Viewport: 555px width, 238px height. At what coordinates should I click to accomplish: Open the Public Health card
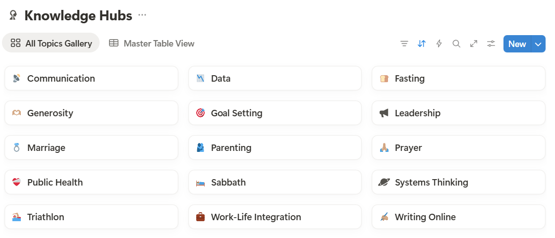(x=91, y=182)
